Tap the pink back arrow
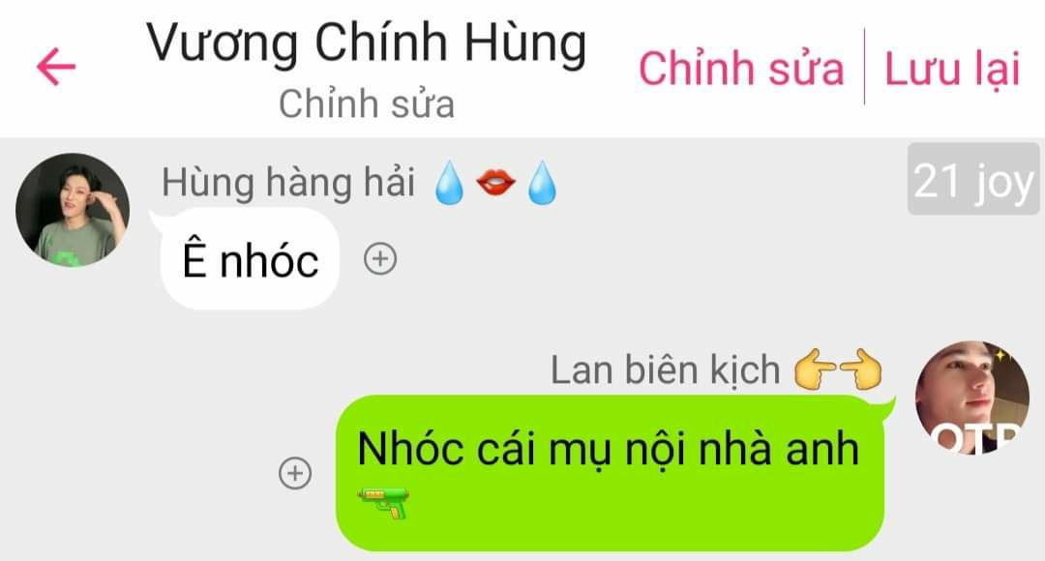 [56, 67]
